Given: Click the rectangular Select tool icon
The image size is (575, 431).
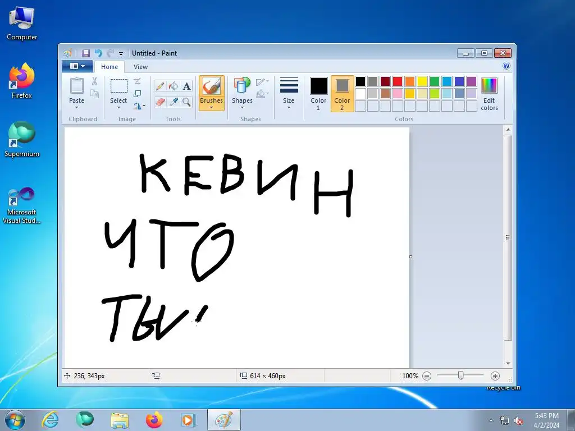Looking at the screenshot, I should coord(119,86).
